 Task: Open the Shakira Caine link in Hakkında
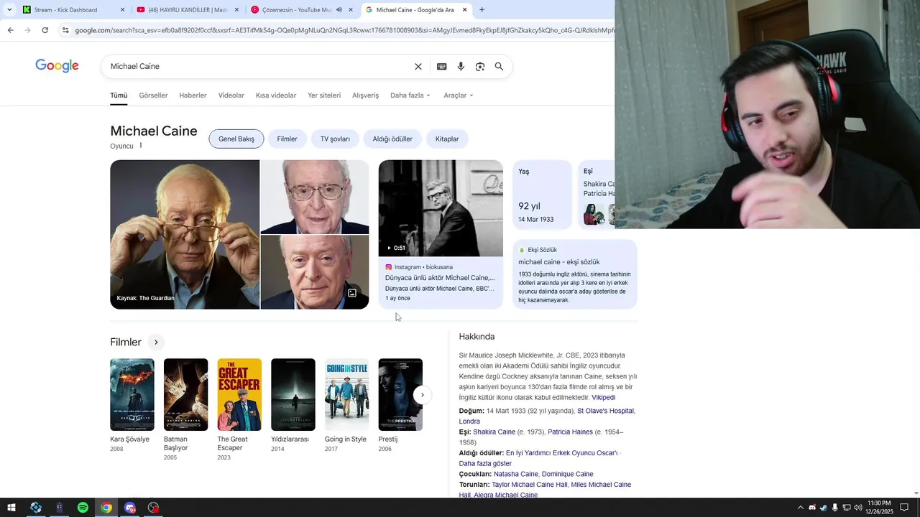[494, 432]
